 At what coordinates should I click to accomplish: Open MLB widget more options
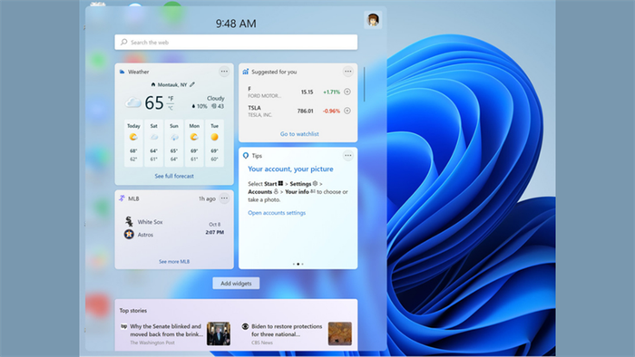coord(224,198)
